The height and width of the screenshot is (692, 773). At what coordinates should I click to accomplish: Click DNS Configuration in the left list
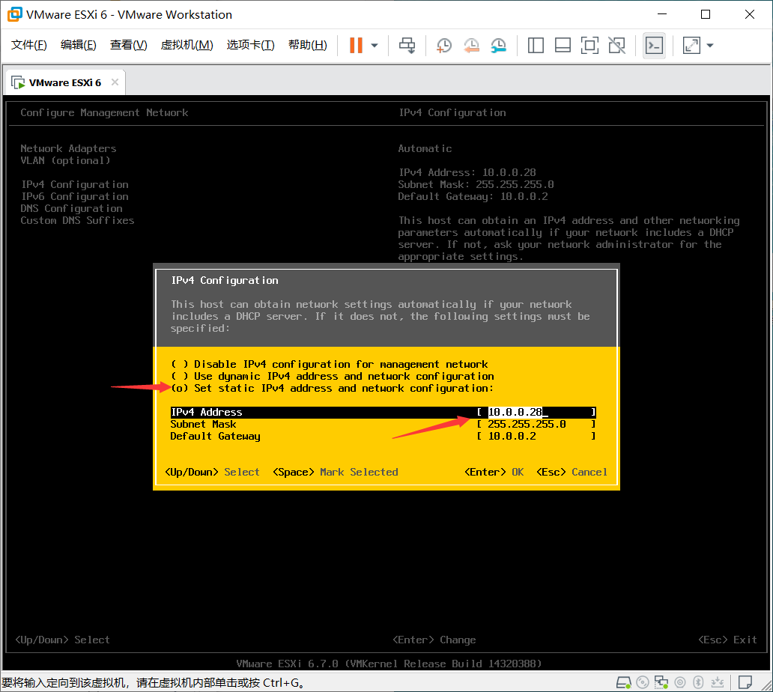point(71,208)
